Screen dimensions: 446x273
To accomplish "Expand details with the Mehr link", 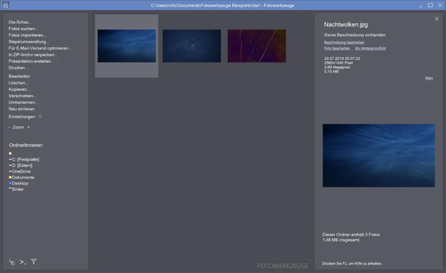I will [429, 78].
